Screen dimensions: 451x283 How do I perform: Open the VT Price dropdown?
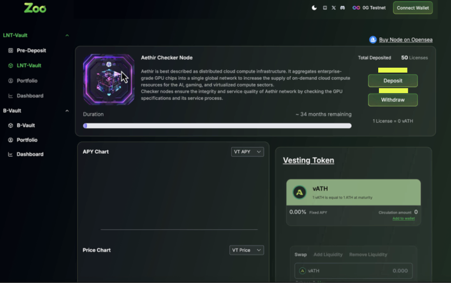coord(246,250)
